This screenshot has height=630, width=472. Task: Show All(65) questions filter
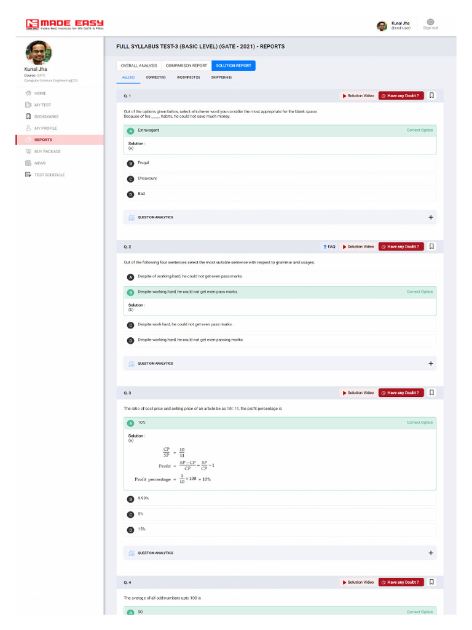click(128, 78)
